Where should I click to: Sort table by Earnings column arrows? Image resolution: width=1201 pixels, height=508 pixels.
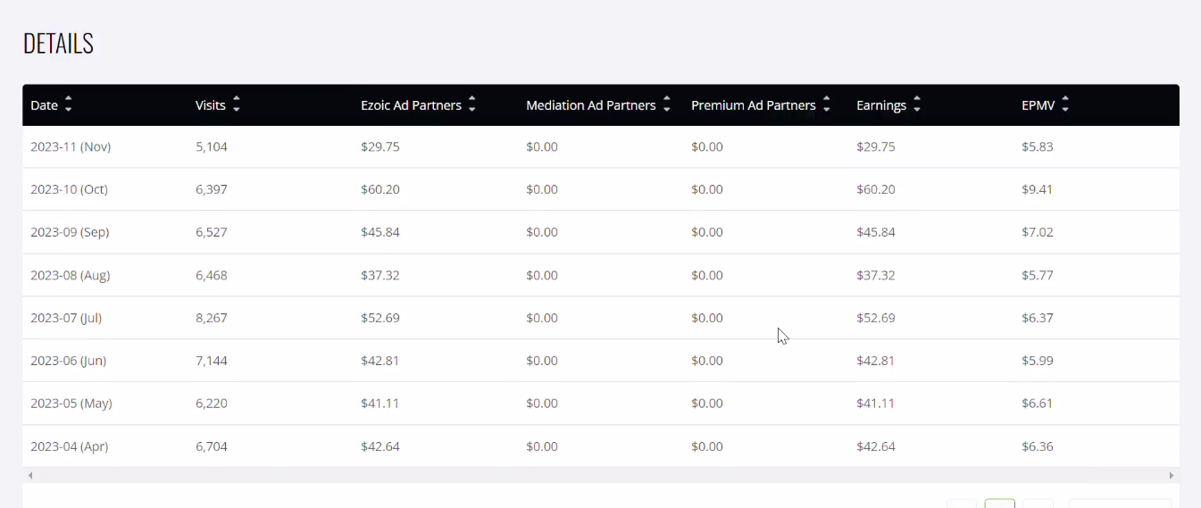pyautogui.click(x=916, y=105)
